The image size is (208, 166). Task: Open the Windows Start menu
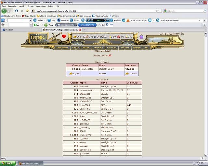(x=7, y=163)
